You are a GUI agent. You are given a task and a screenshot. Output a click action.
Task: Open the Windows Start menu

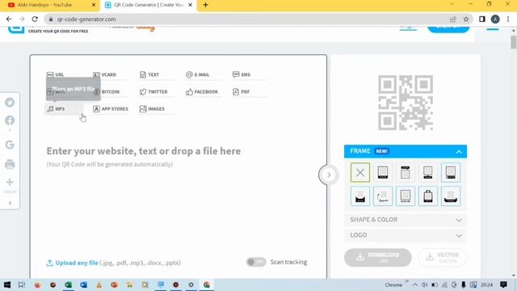coord(7,285)
